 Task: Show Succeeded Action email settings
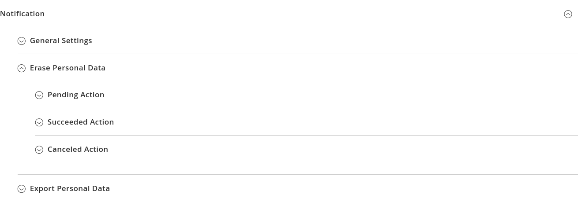pyautogui.click(x=307, y=122)
